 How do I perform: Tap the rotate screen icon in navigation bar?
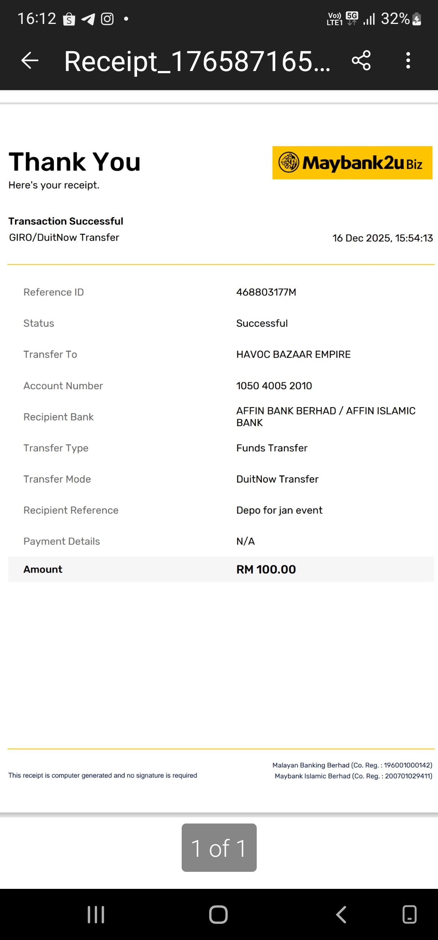[x=409, y=914]
